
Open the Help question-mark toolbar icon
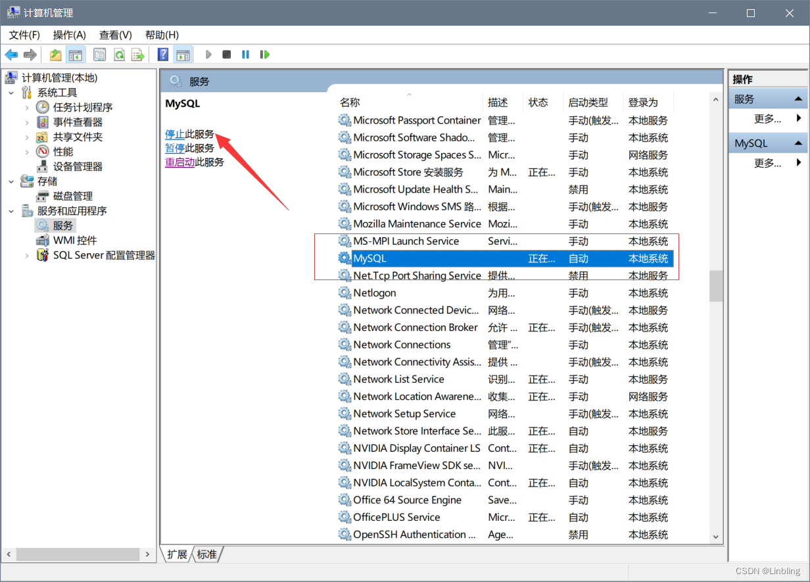[x=163, y=55]
